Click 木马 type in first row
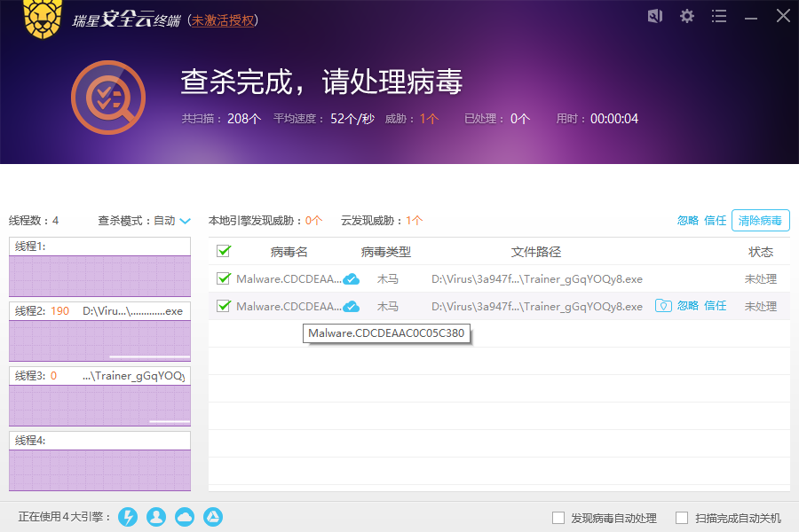799x532 pixels. (388, 279)
